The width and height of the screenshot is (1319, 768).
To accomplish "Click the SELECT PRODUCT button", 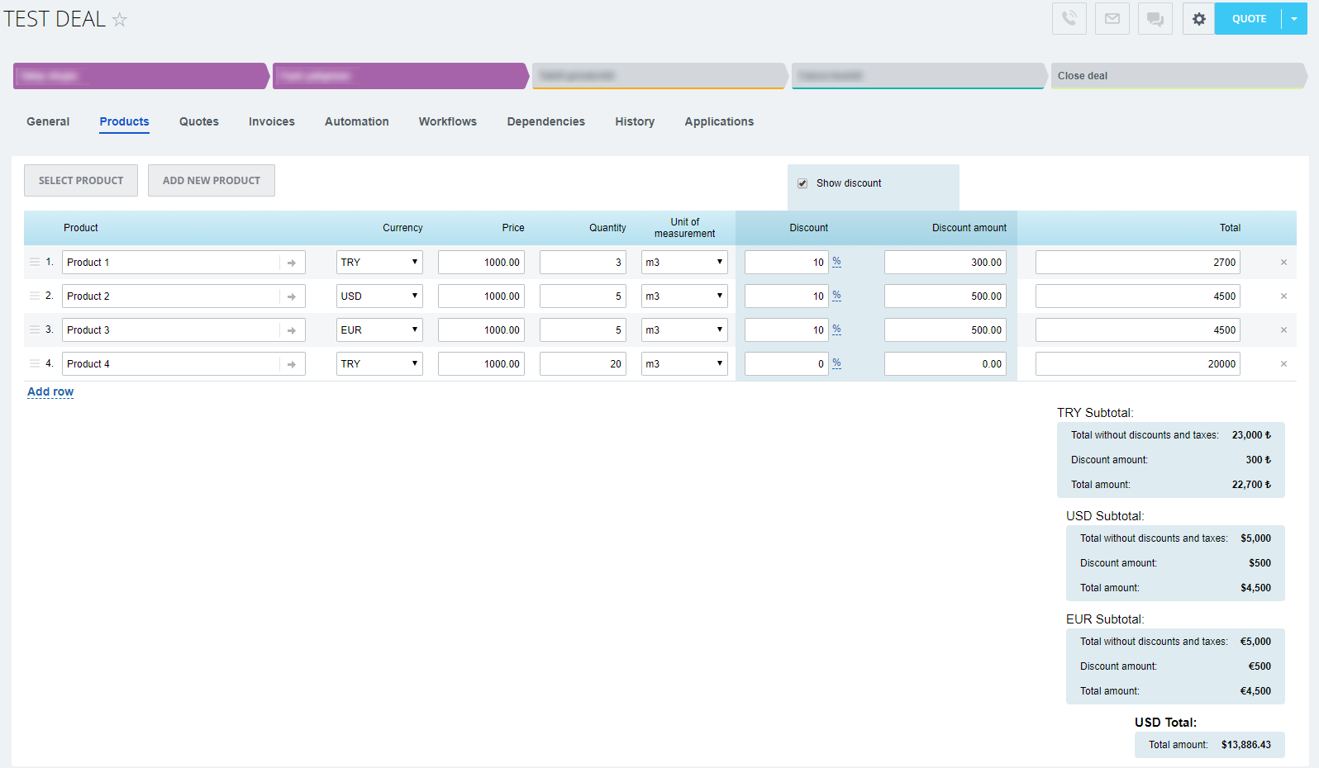I will click(x=81, y=180).
